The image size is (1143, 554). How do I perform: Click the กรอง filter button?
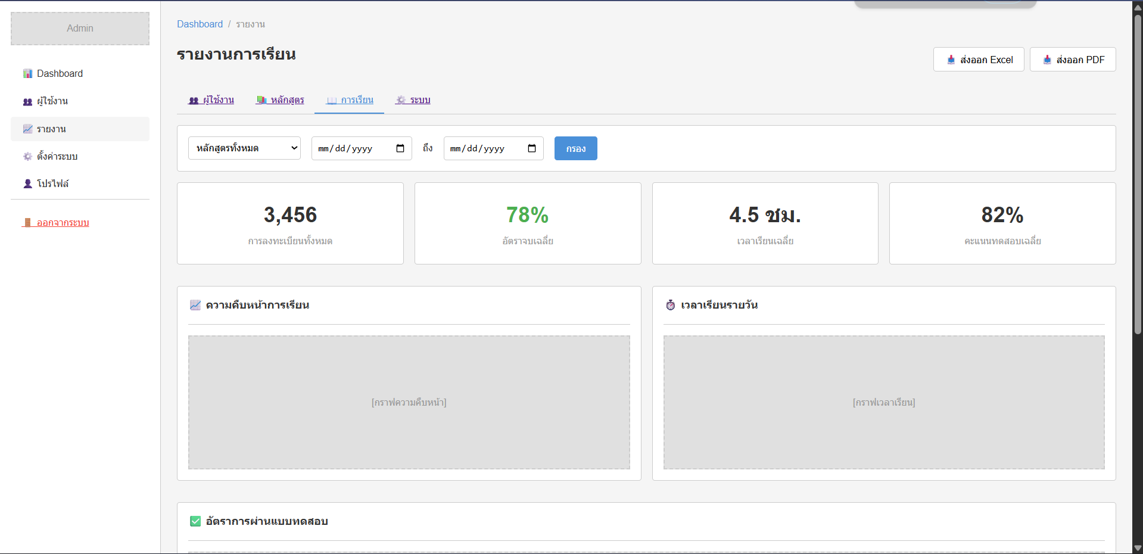[575, 148]
